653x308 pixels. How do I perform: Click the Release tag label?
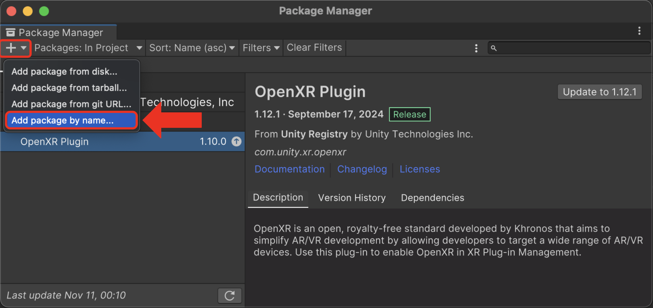(410, 114)
